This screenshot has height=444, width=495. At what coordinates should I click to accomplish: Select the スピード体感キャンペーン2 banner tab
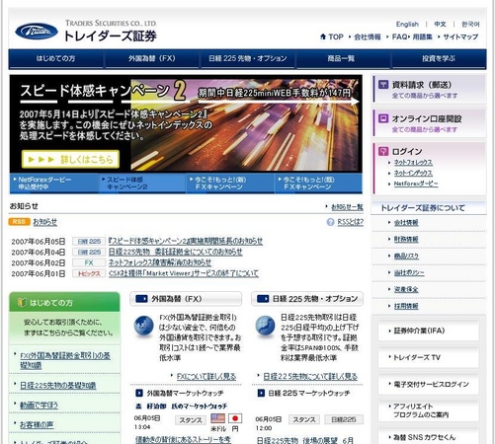[141, 183]
